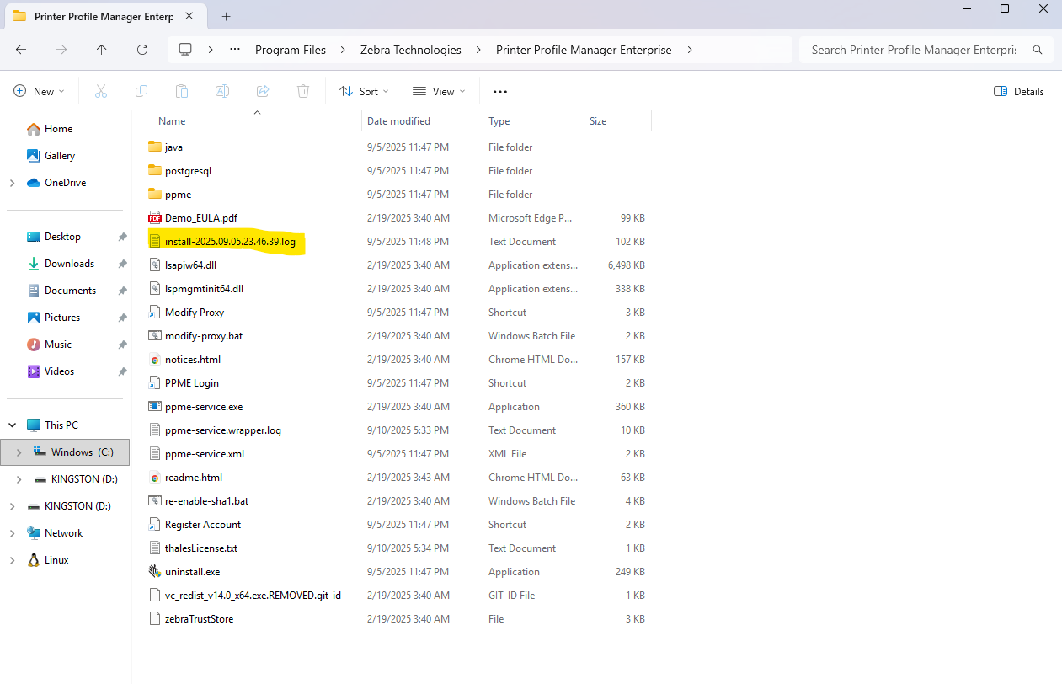This screenshot has width=1062, height=684.
Task: Toggle the Details pane button
Action: (1019, 91)
